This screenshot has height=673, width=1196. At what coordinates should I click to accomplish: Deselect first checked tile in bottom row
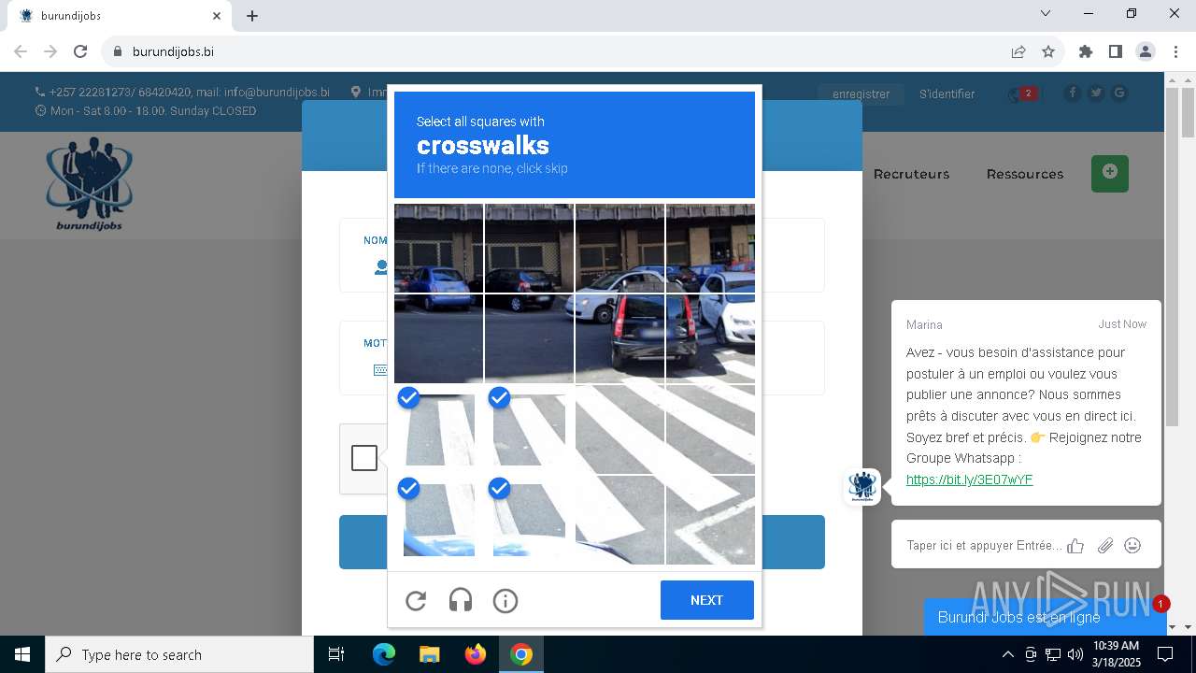[x=439, y=520]
